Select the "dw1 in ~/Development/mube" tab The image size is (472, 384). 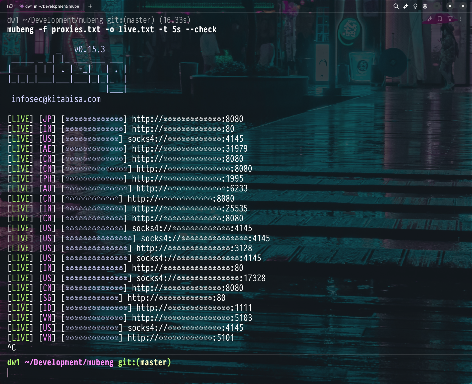[49, 6]
